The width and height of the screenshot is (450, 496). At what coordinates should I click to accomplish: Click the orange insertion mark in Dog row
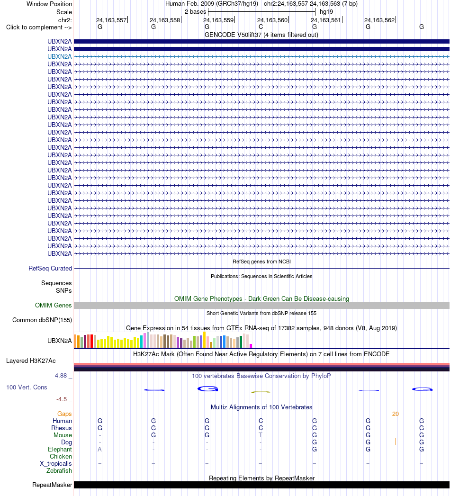tap(396, 442)
